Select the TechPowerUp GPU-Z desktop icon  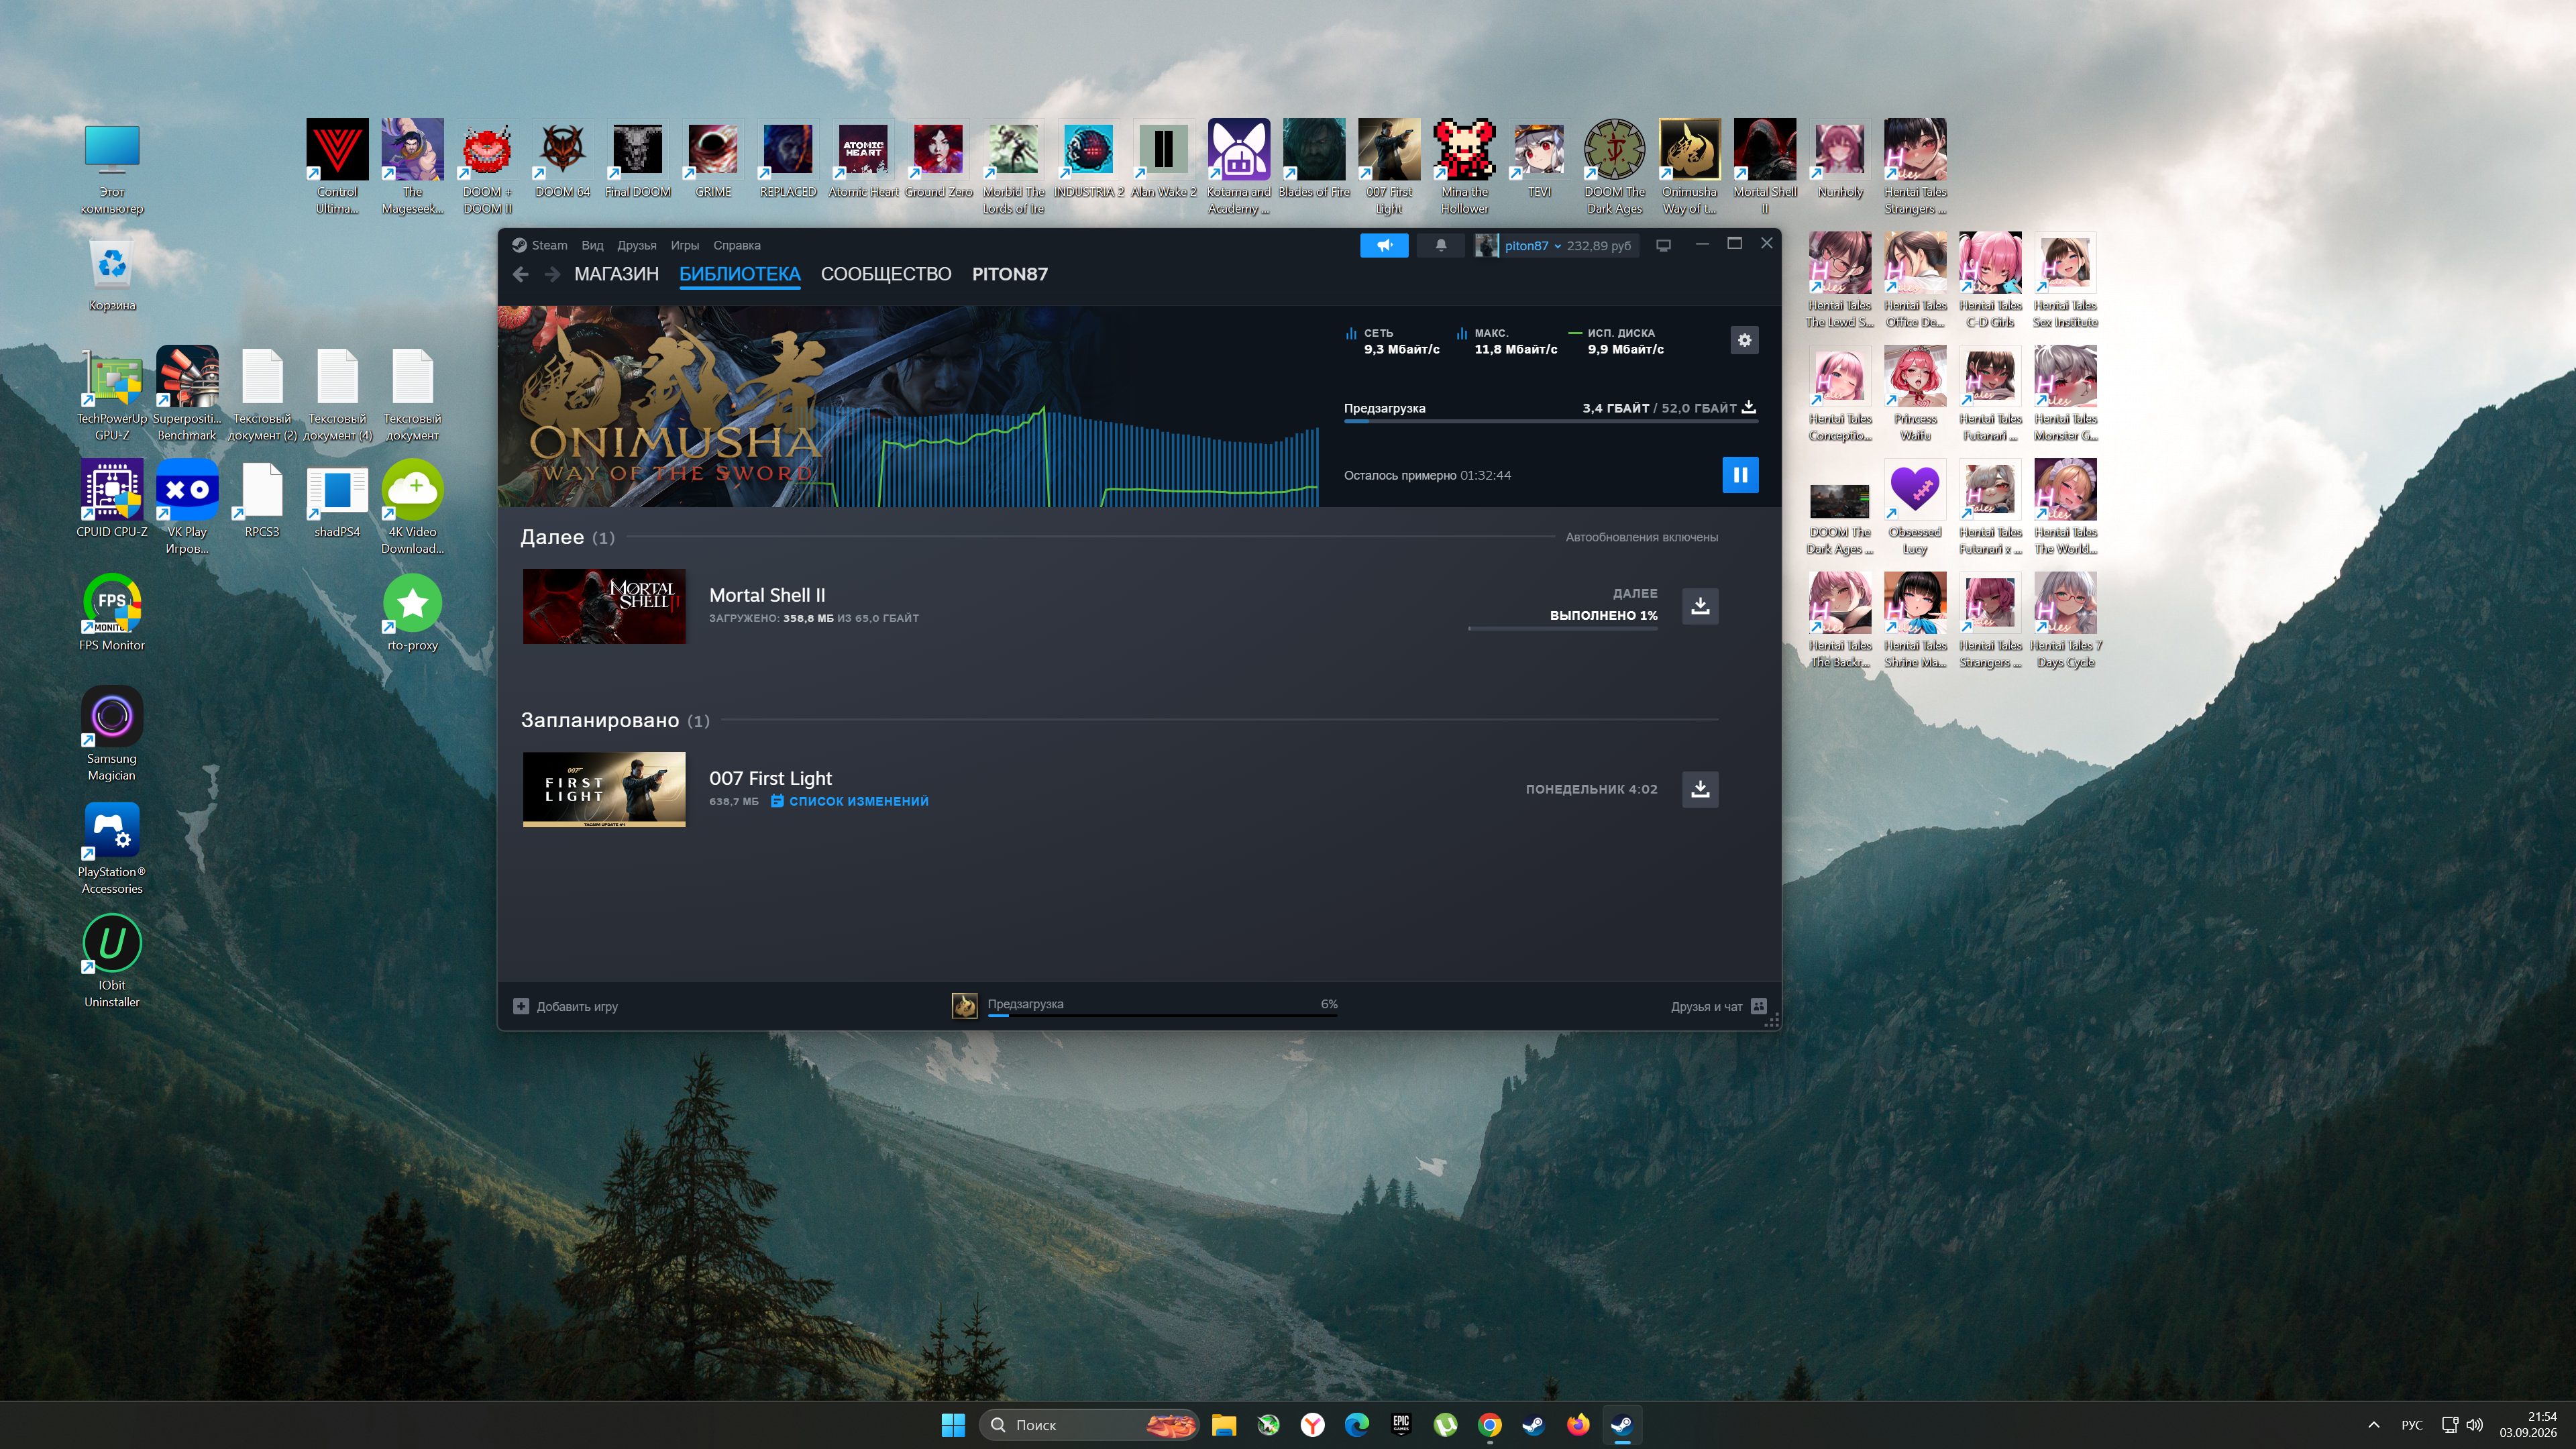pos(112,394)
